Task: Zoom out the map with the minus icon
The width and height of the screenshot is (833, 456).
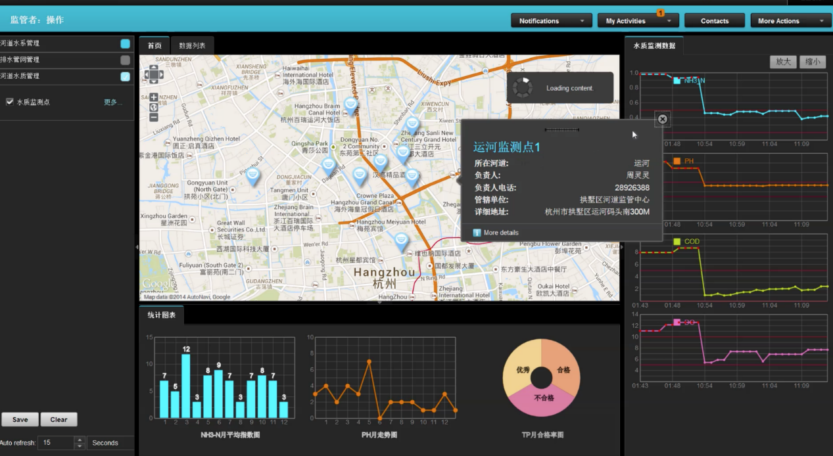Action: [154, 117]
